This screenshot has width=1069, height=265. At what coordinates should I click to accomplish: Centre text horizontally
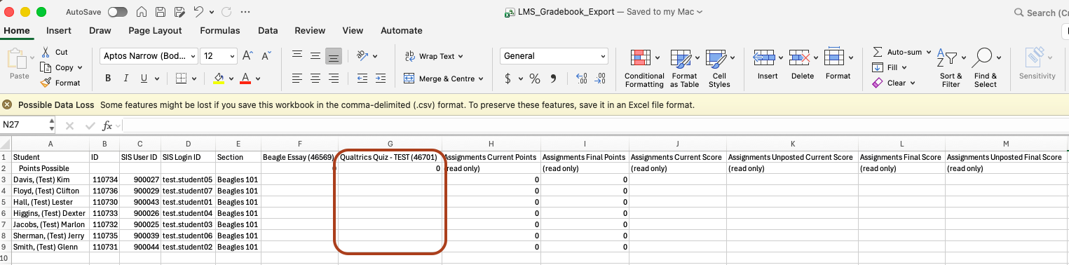pos(315,79)
